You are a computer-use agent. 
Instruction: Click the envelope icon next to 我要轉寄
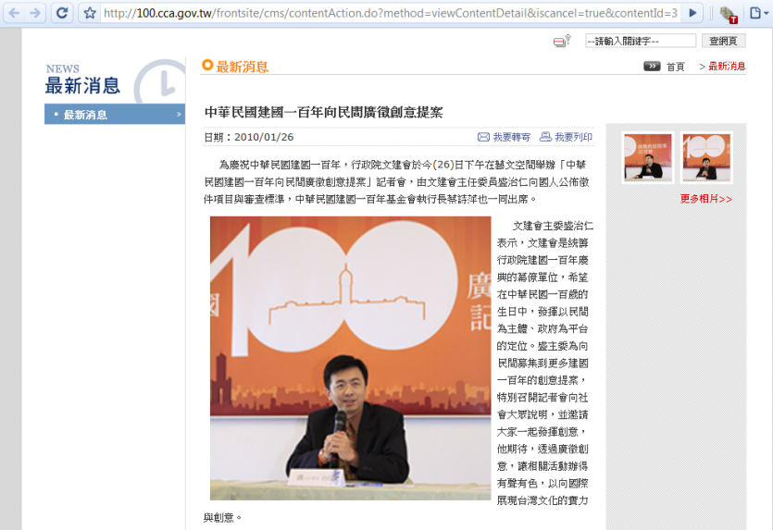483,137
